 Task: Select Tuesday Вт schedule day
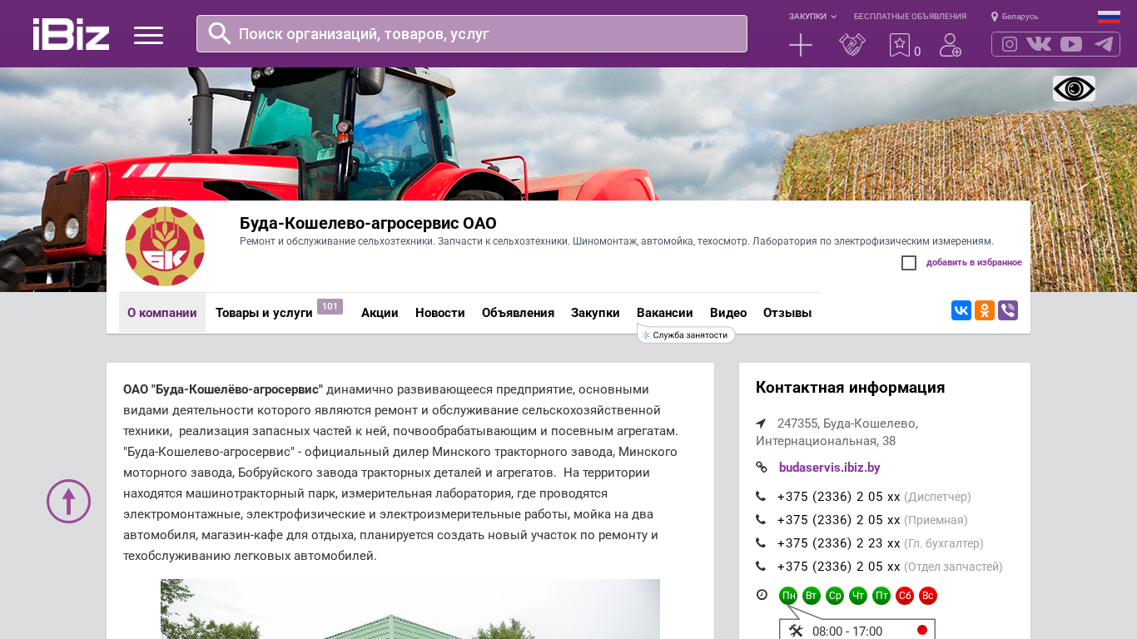tap(812, 596)
